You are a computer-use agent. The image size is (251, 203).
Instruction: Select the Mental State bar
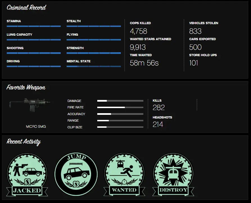(x=94, y=67)
